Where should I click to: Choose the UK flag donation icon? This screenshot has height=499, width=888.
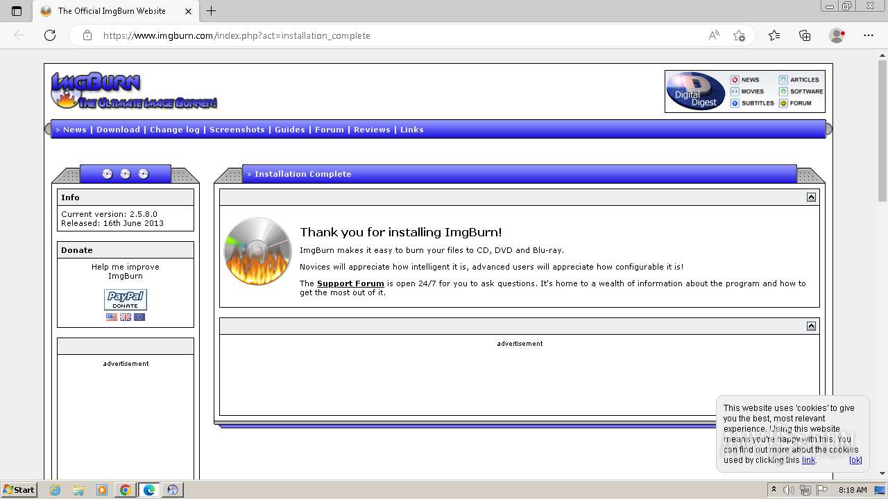tap(126, 317)
